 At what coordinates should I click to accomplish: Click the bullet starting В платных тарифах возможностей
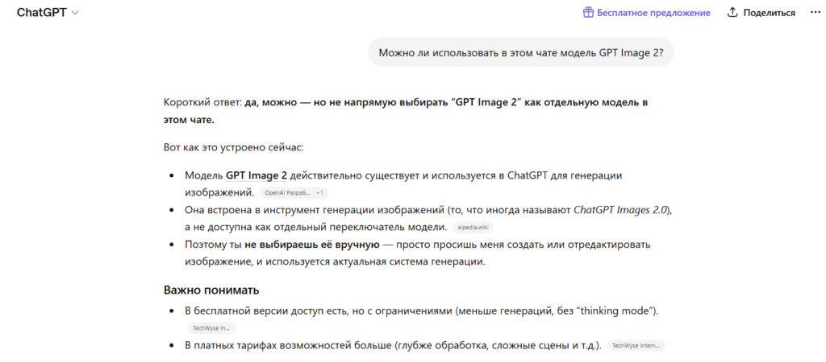(x=393, y=346)
